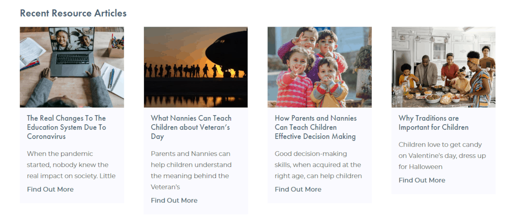Open 'What Nannies Can Teach Children about Veteran's Day' title
The image size is (516, 217).
click(x=191, y=127)
